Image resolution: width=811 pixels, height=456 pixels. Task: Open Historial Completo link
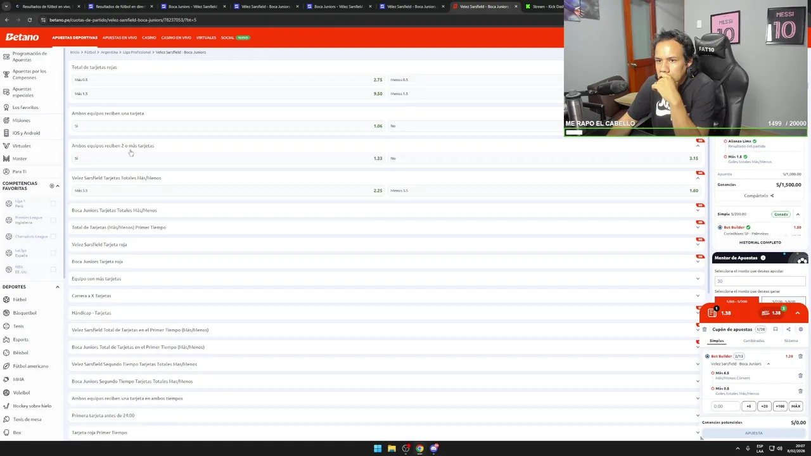coord(760,243)
